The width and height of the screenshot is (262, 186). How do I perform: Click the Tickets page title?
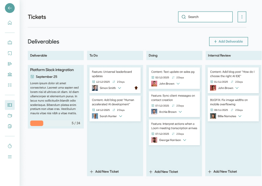(x=37, y=17)
